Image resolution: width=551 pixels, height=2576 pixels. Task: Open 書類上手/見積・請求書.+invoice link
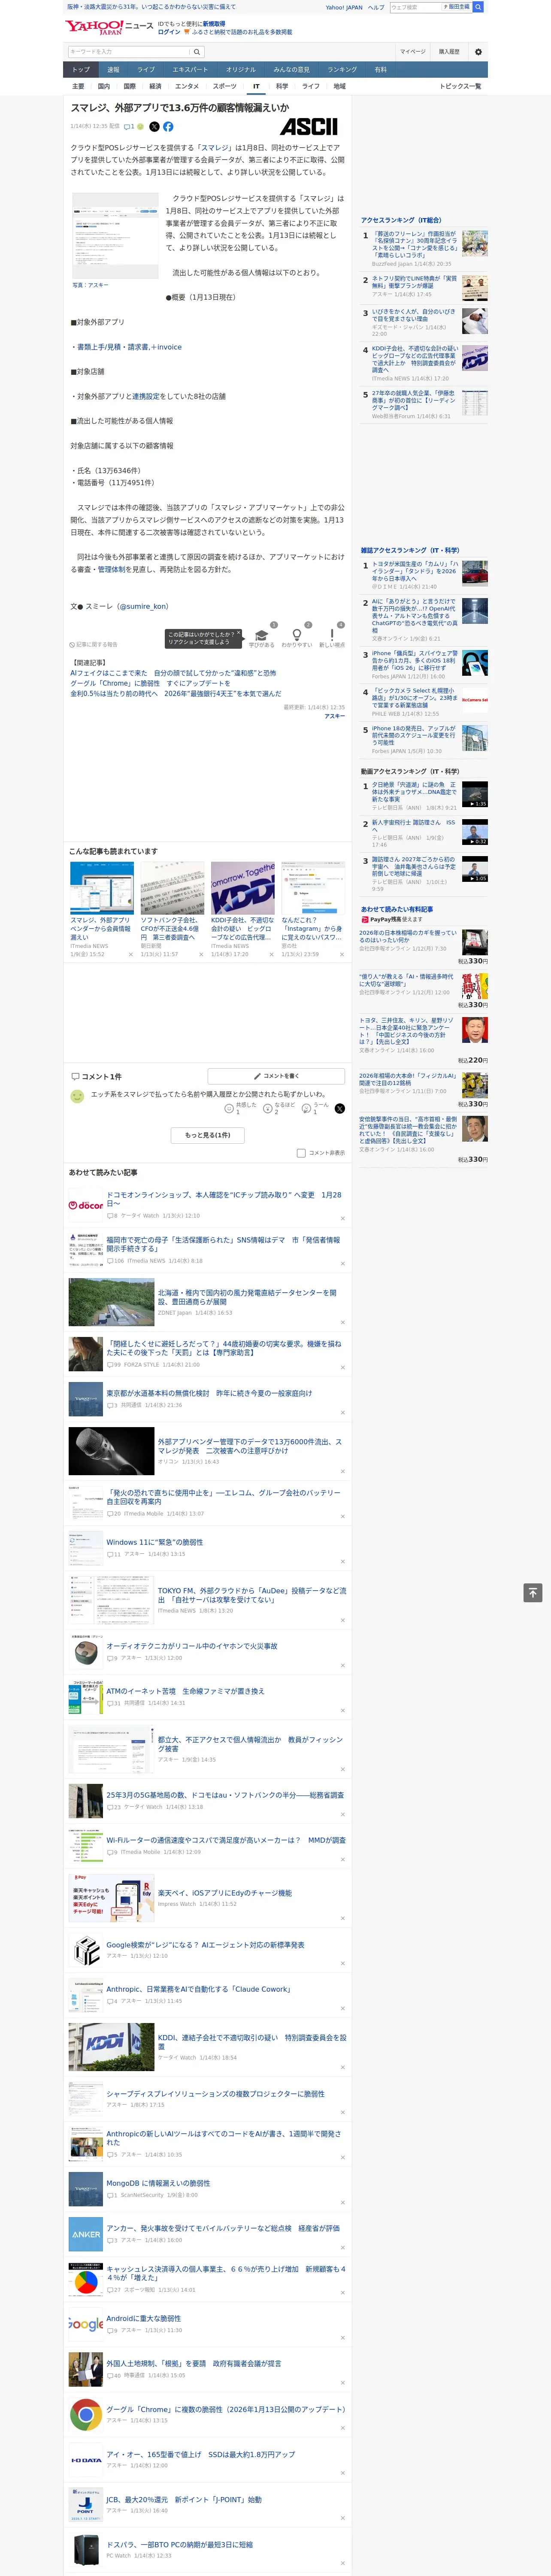(x=129, y=347)
